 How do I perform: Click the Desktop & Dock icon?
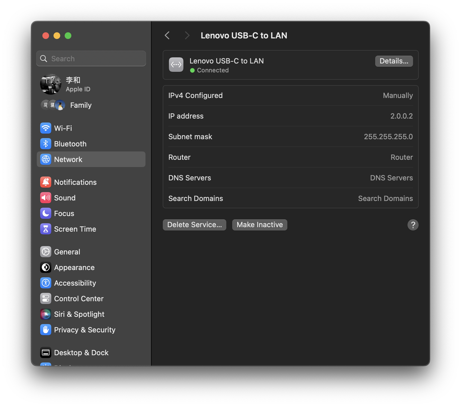click(x=46, y=353)
